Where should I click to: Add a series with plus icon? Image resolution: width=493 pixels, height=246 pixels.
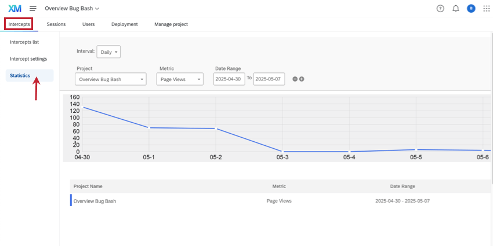point(302,79)
